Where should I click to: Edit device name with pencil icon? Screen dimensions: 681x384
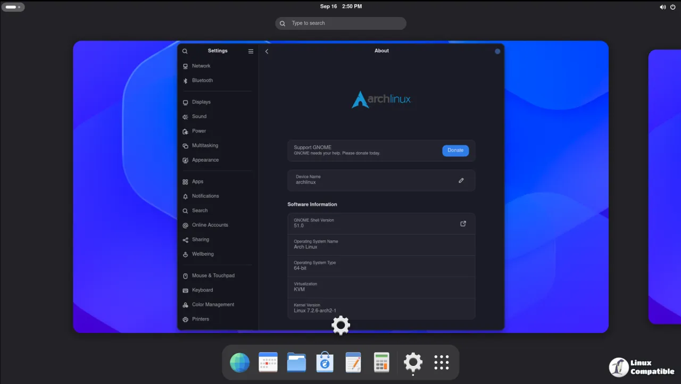461,180
